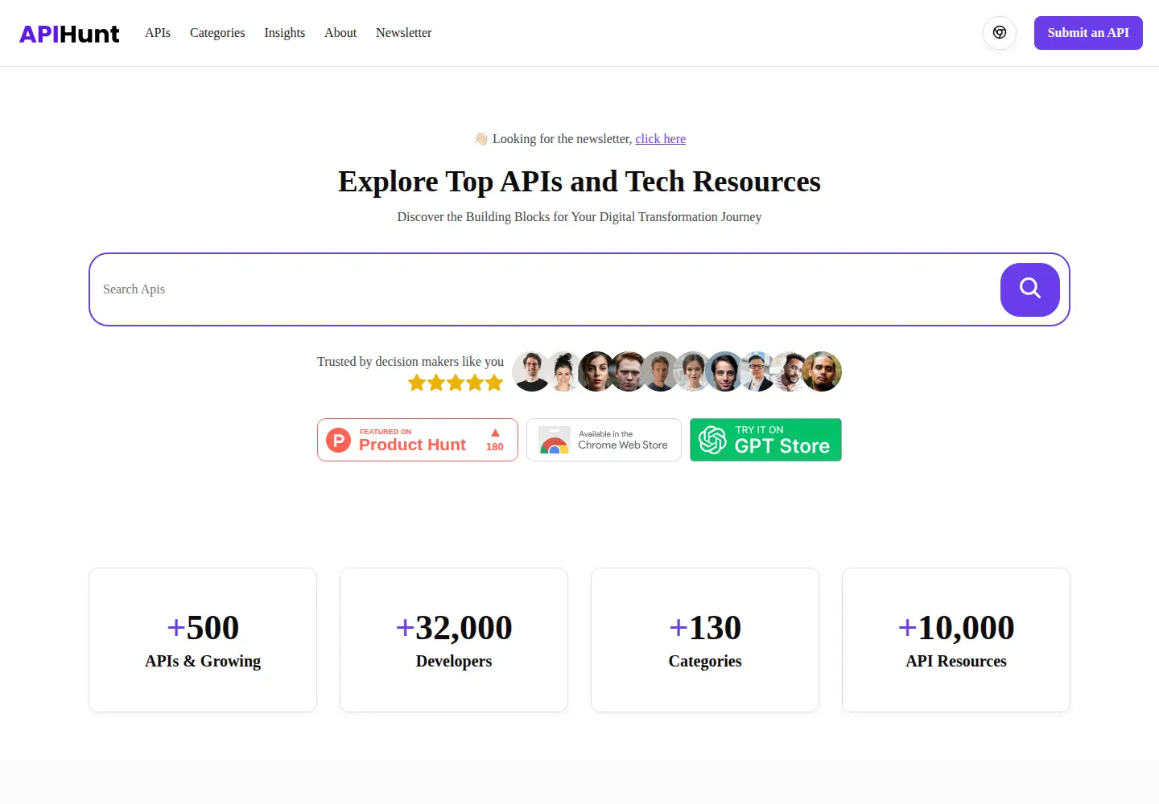Open the Categories nav link
Viewport: 1159px width, 804px height.
217,33
